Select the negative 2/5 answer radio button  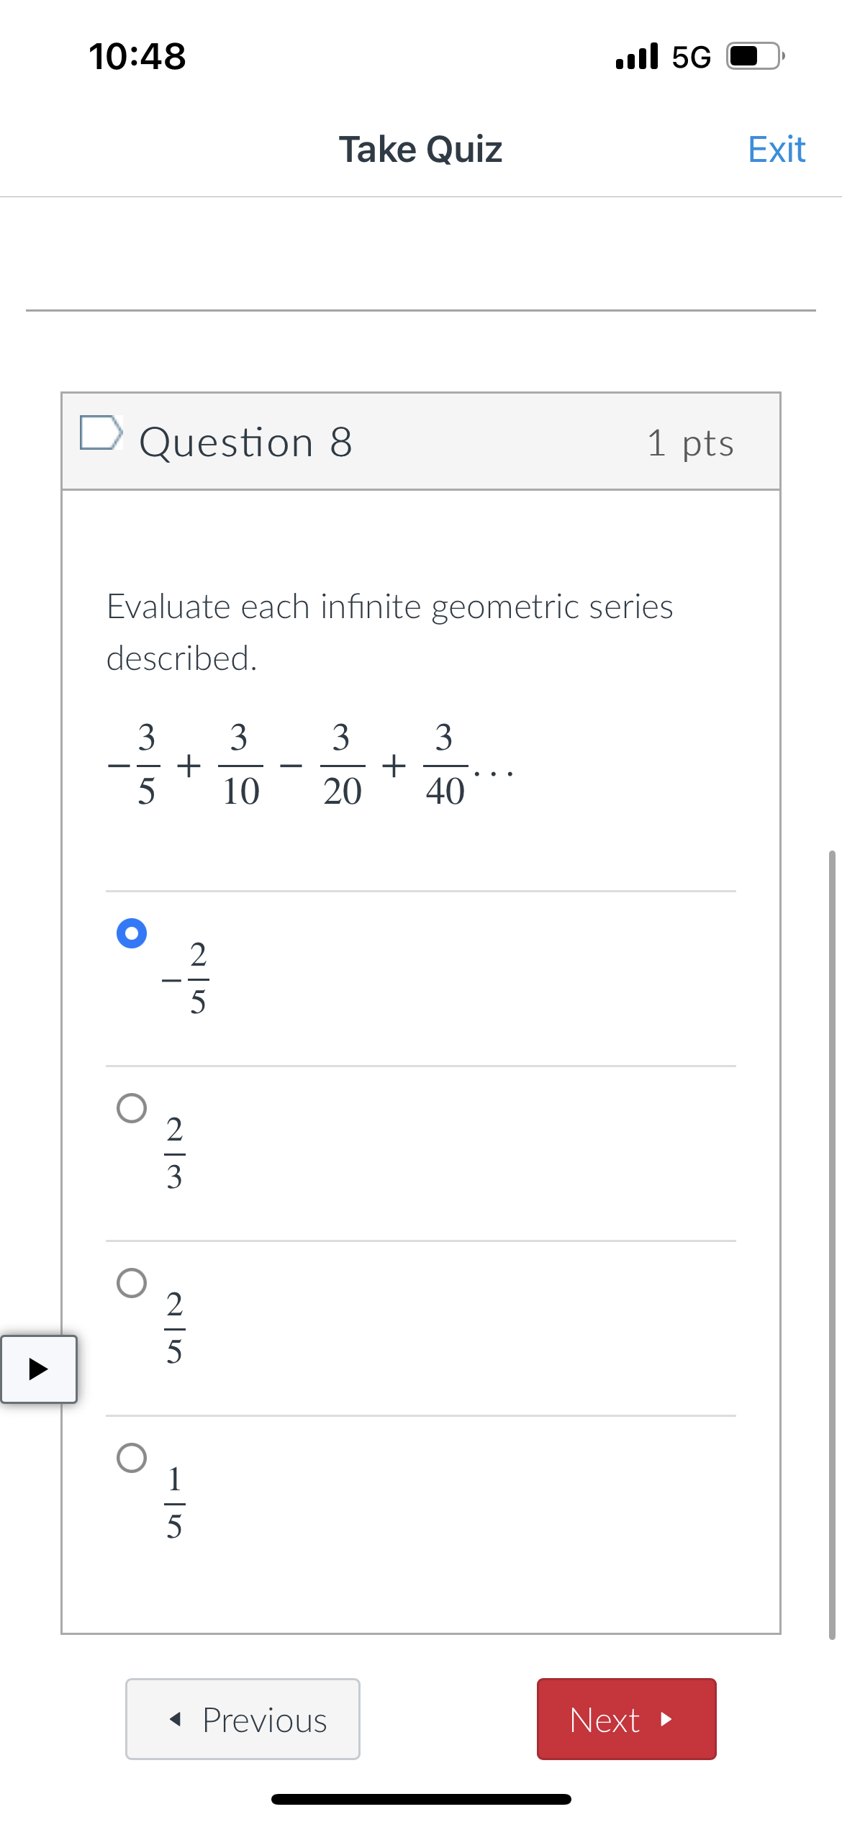click(x=132, y=933)
